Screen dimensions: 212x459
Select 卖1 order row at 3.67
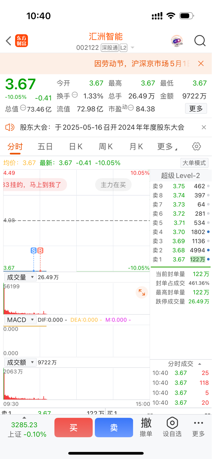click(x=181, y=259)
